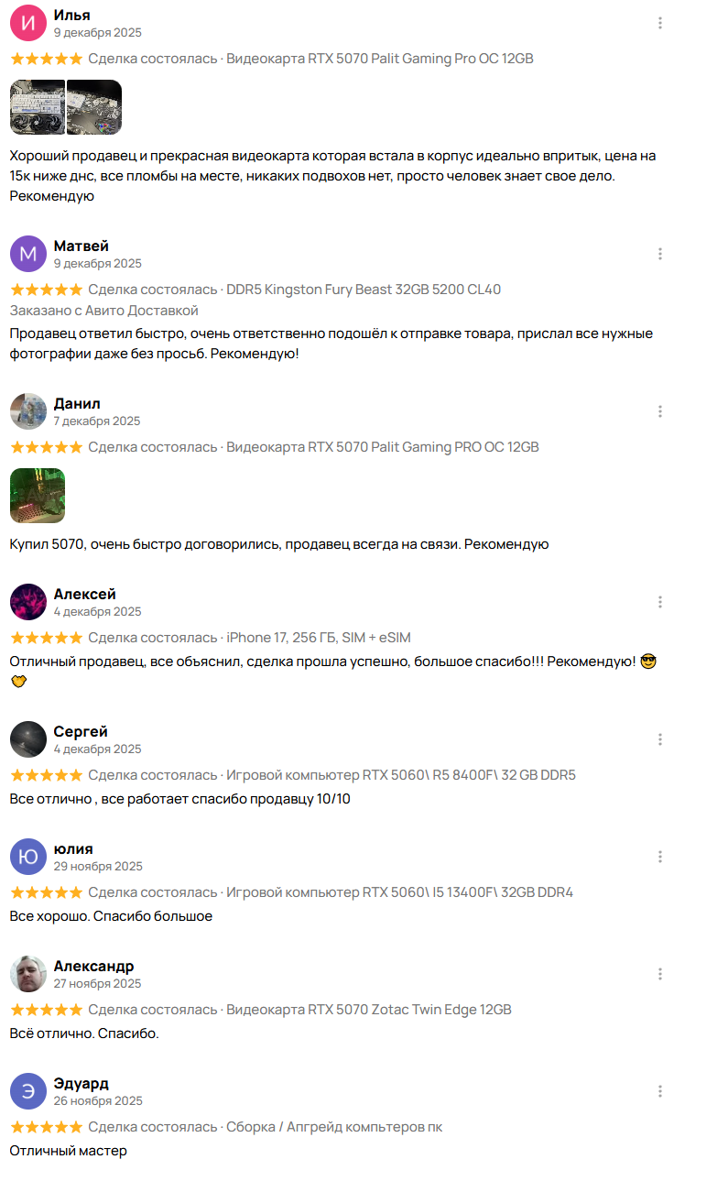Open second photo in Илья's review

click(x=94, y=107)
